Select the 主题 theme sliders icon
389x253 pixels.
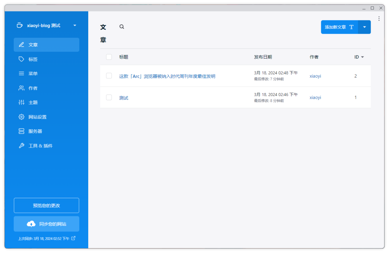(x=22, y=102)
